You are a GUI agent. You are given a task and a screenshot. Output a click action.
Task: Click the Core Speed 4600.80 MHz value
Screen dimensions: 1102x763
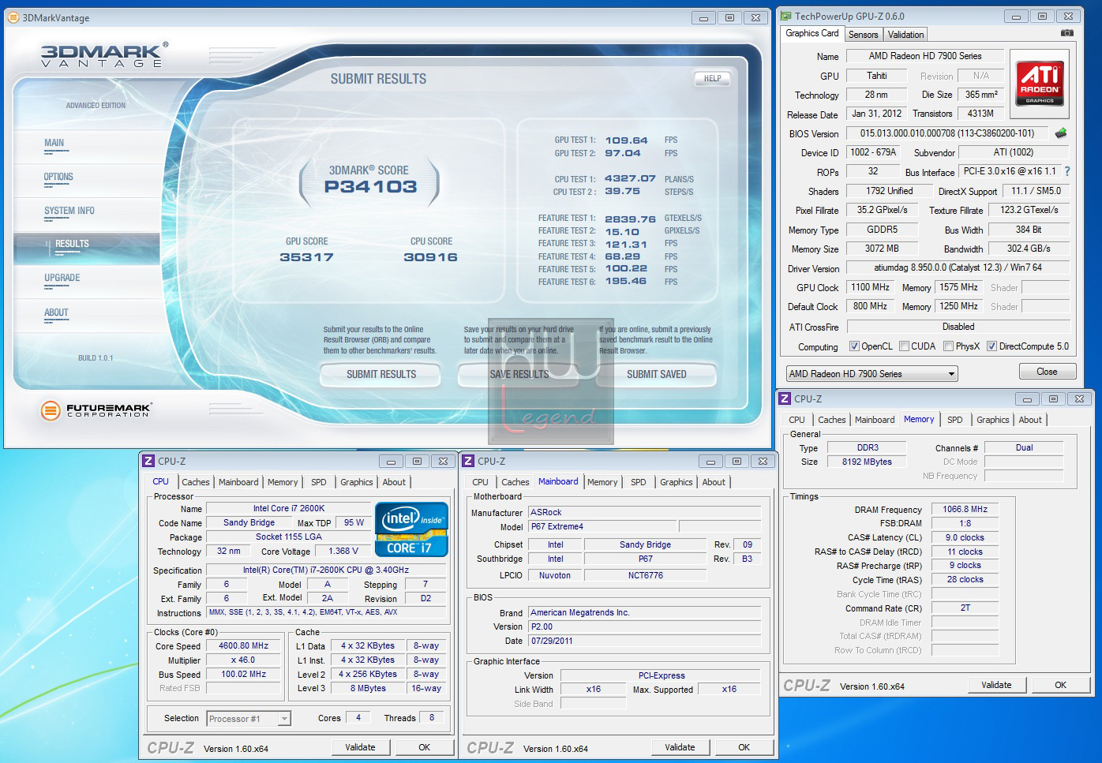coord(243,645)
